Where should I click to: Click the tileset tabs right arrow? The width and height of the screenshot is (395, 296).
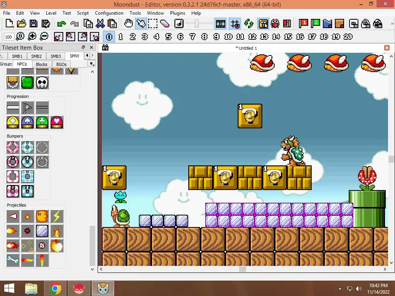pos(93,55)
